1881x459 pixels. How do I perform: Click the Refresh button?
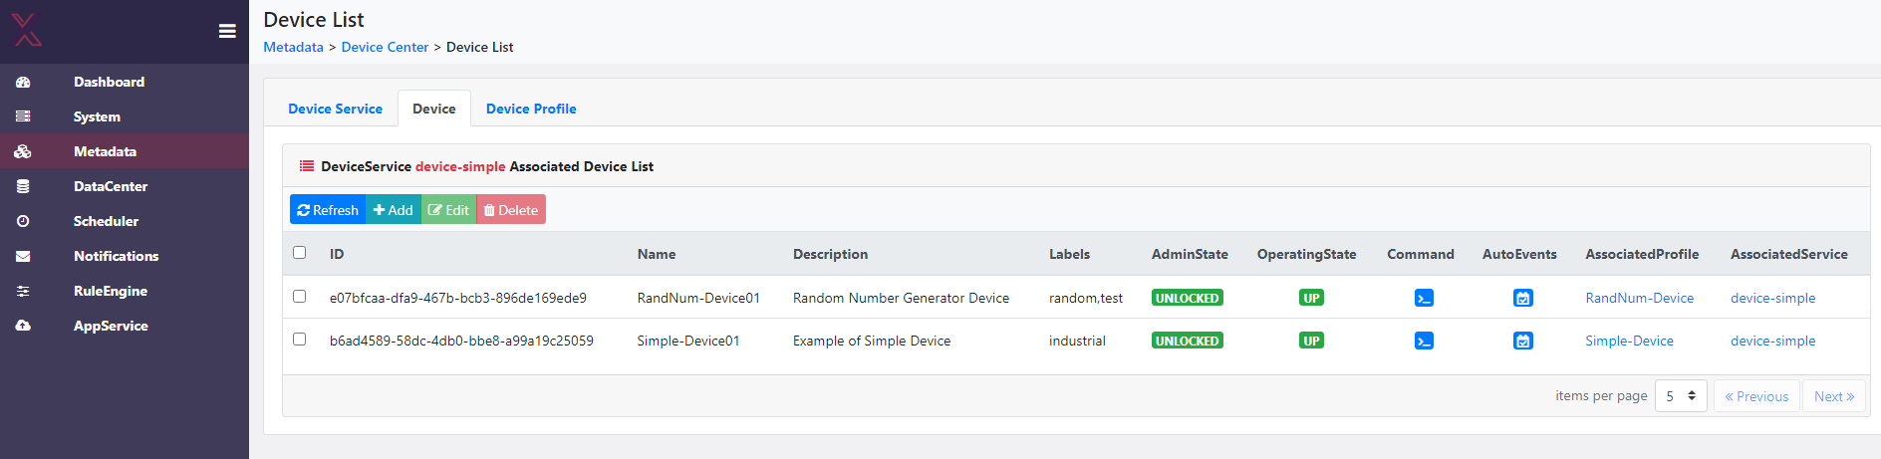coord(328,210)
